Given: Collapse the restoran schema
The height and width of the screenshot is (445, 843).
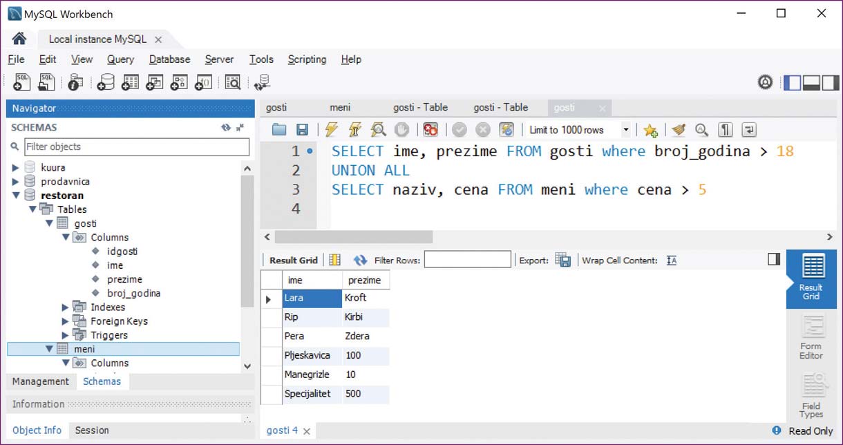Looking at the screenshot, I should pos(15,196).
